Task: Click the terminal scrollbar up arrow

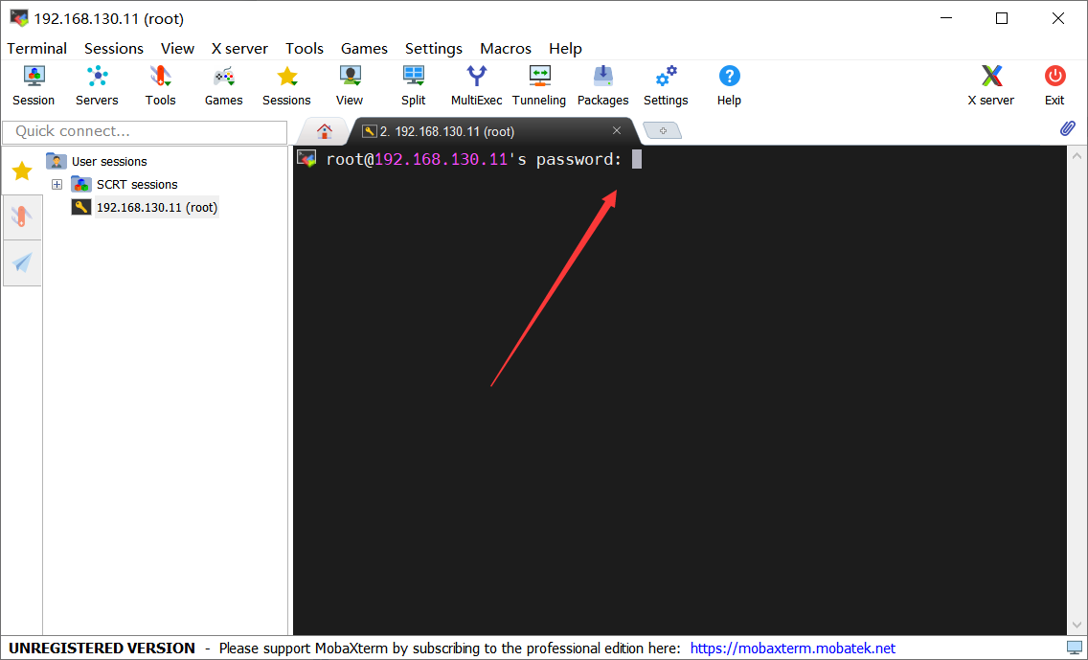Action: [1077, 155]
